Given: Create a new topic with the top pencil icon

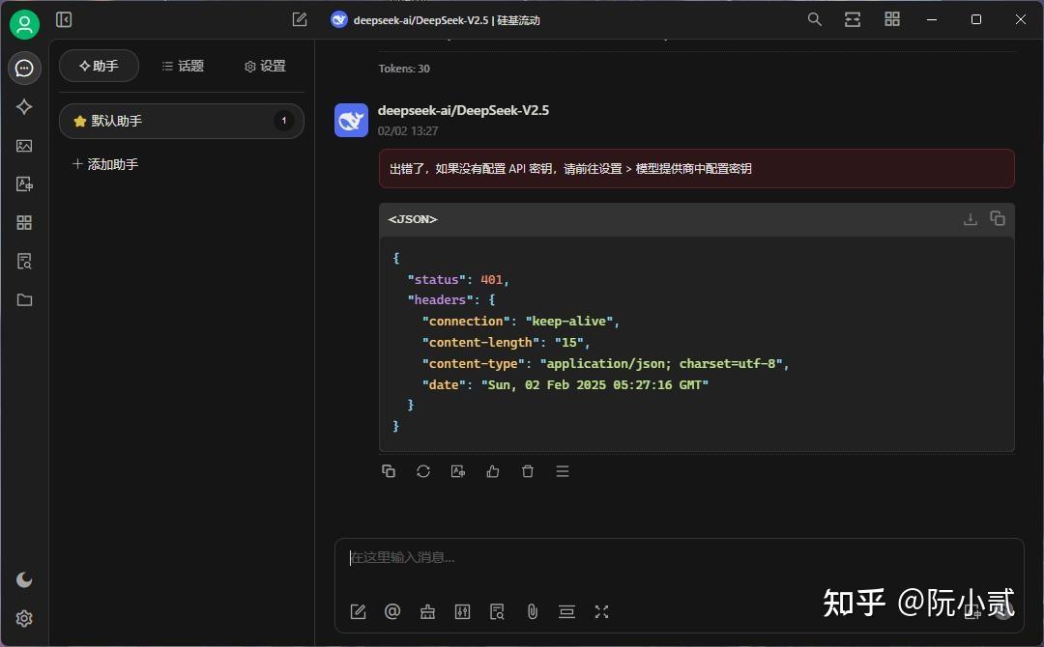Looking at the screenshot, I should coord(300,20).
